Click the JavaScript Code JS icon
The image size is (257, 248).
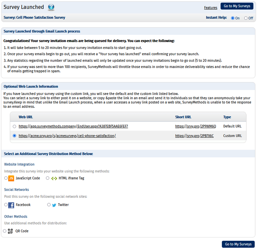click(11, 178)
